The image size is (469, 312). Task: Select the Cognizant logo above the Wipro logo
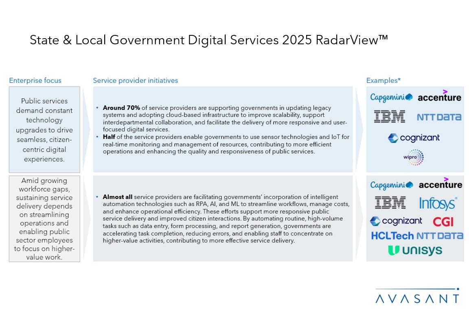(415, 138)
